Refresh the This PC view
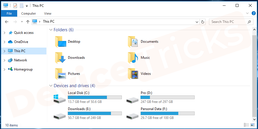Screen dimensions: 258x129 203,22
